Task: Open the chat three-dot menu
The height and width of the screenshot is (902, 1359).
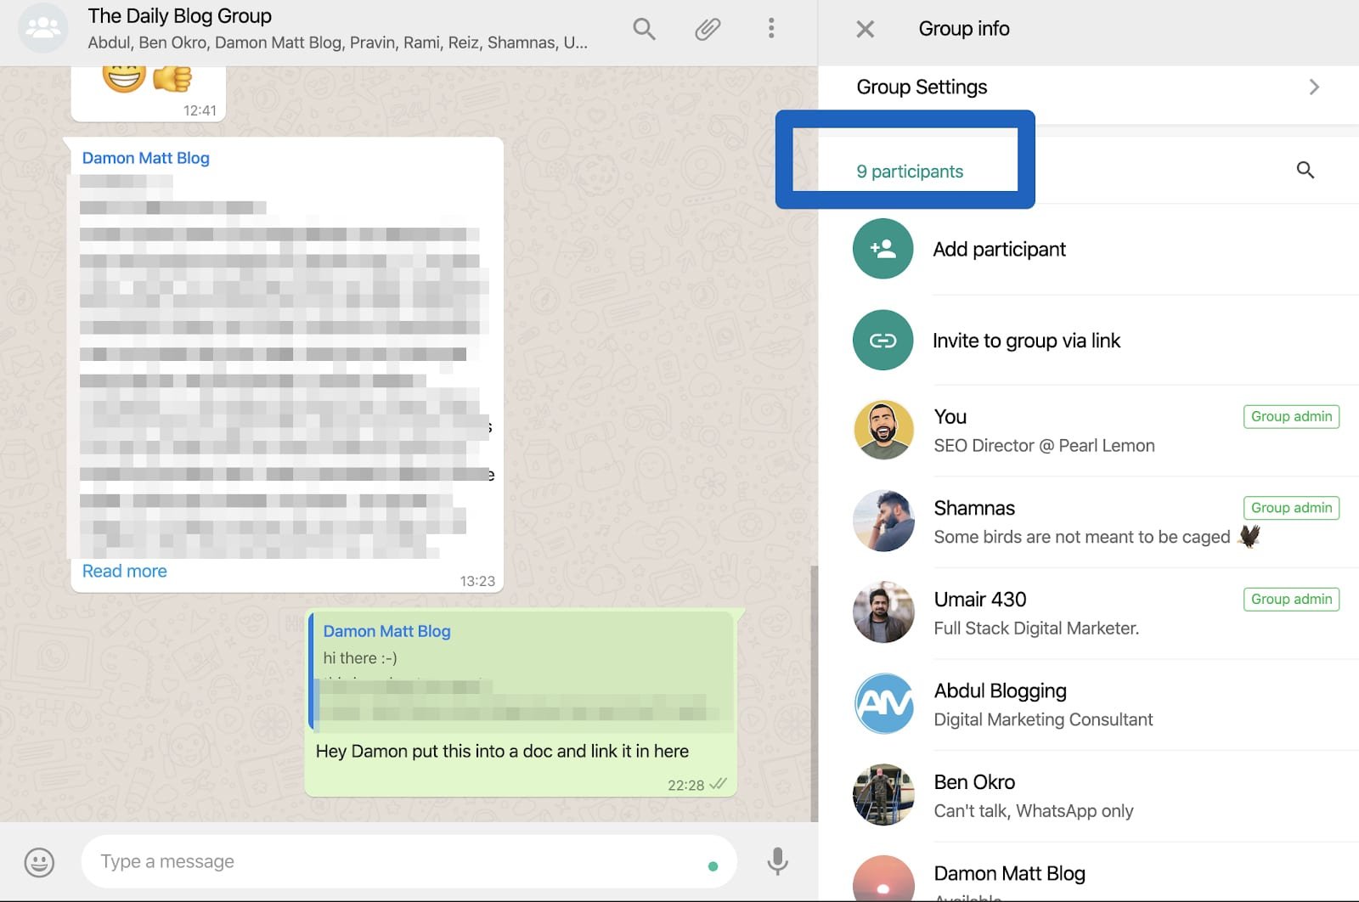Action: (771, 28)
